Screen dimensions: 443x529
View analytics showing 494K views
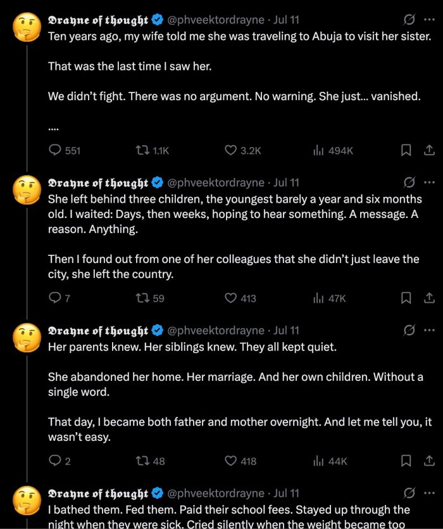click(x=318, y=150)
